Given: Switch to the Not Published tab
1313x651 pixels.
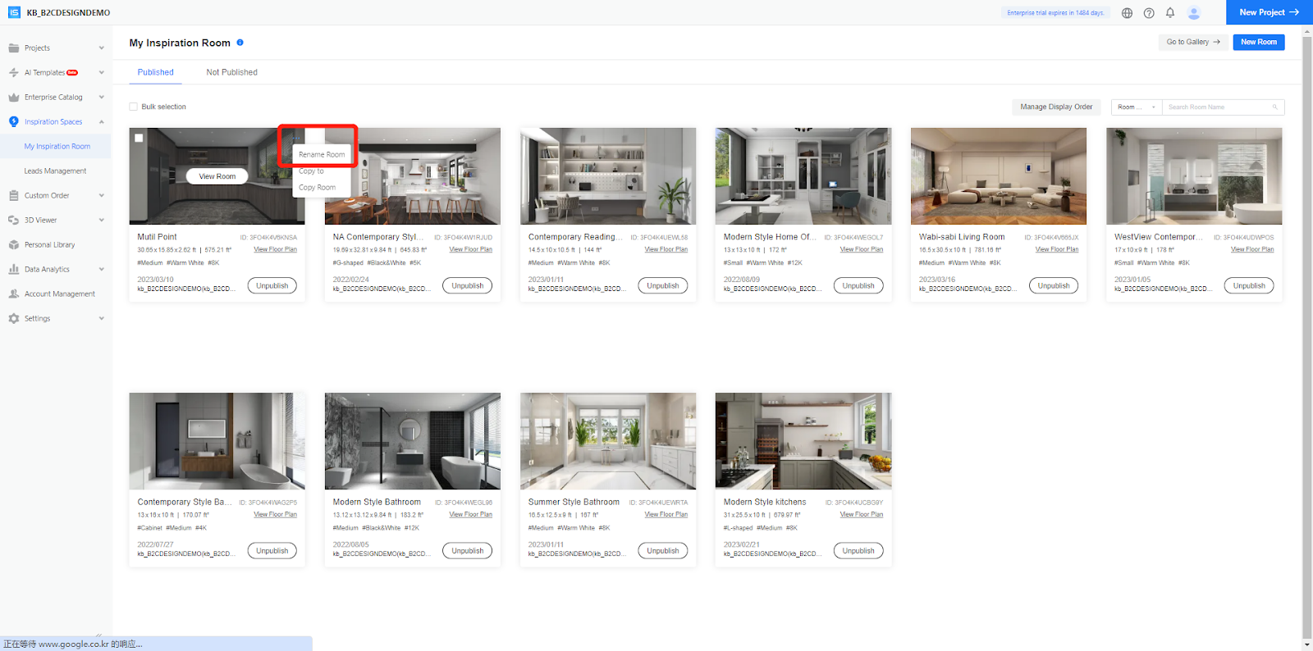Looking at the screenshot, I should coord(232,72).
